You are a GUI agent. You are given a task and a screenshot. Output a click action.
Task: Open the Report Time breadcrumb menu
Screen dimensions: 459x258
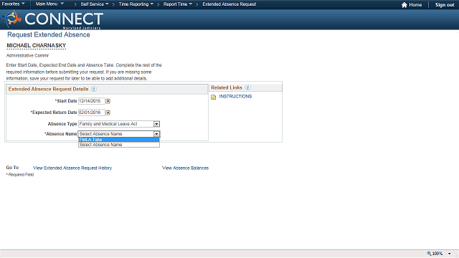point(178,4)
